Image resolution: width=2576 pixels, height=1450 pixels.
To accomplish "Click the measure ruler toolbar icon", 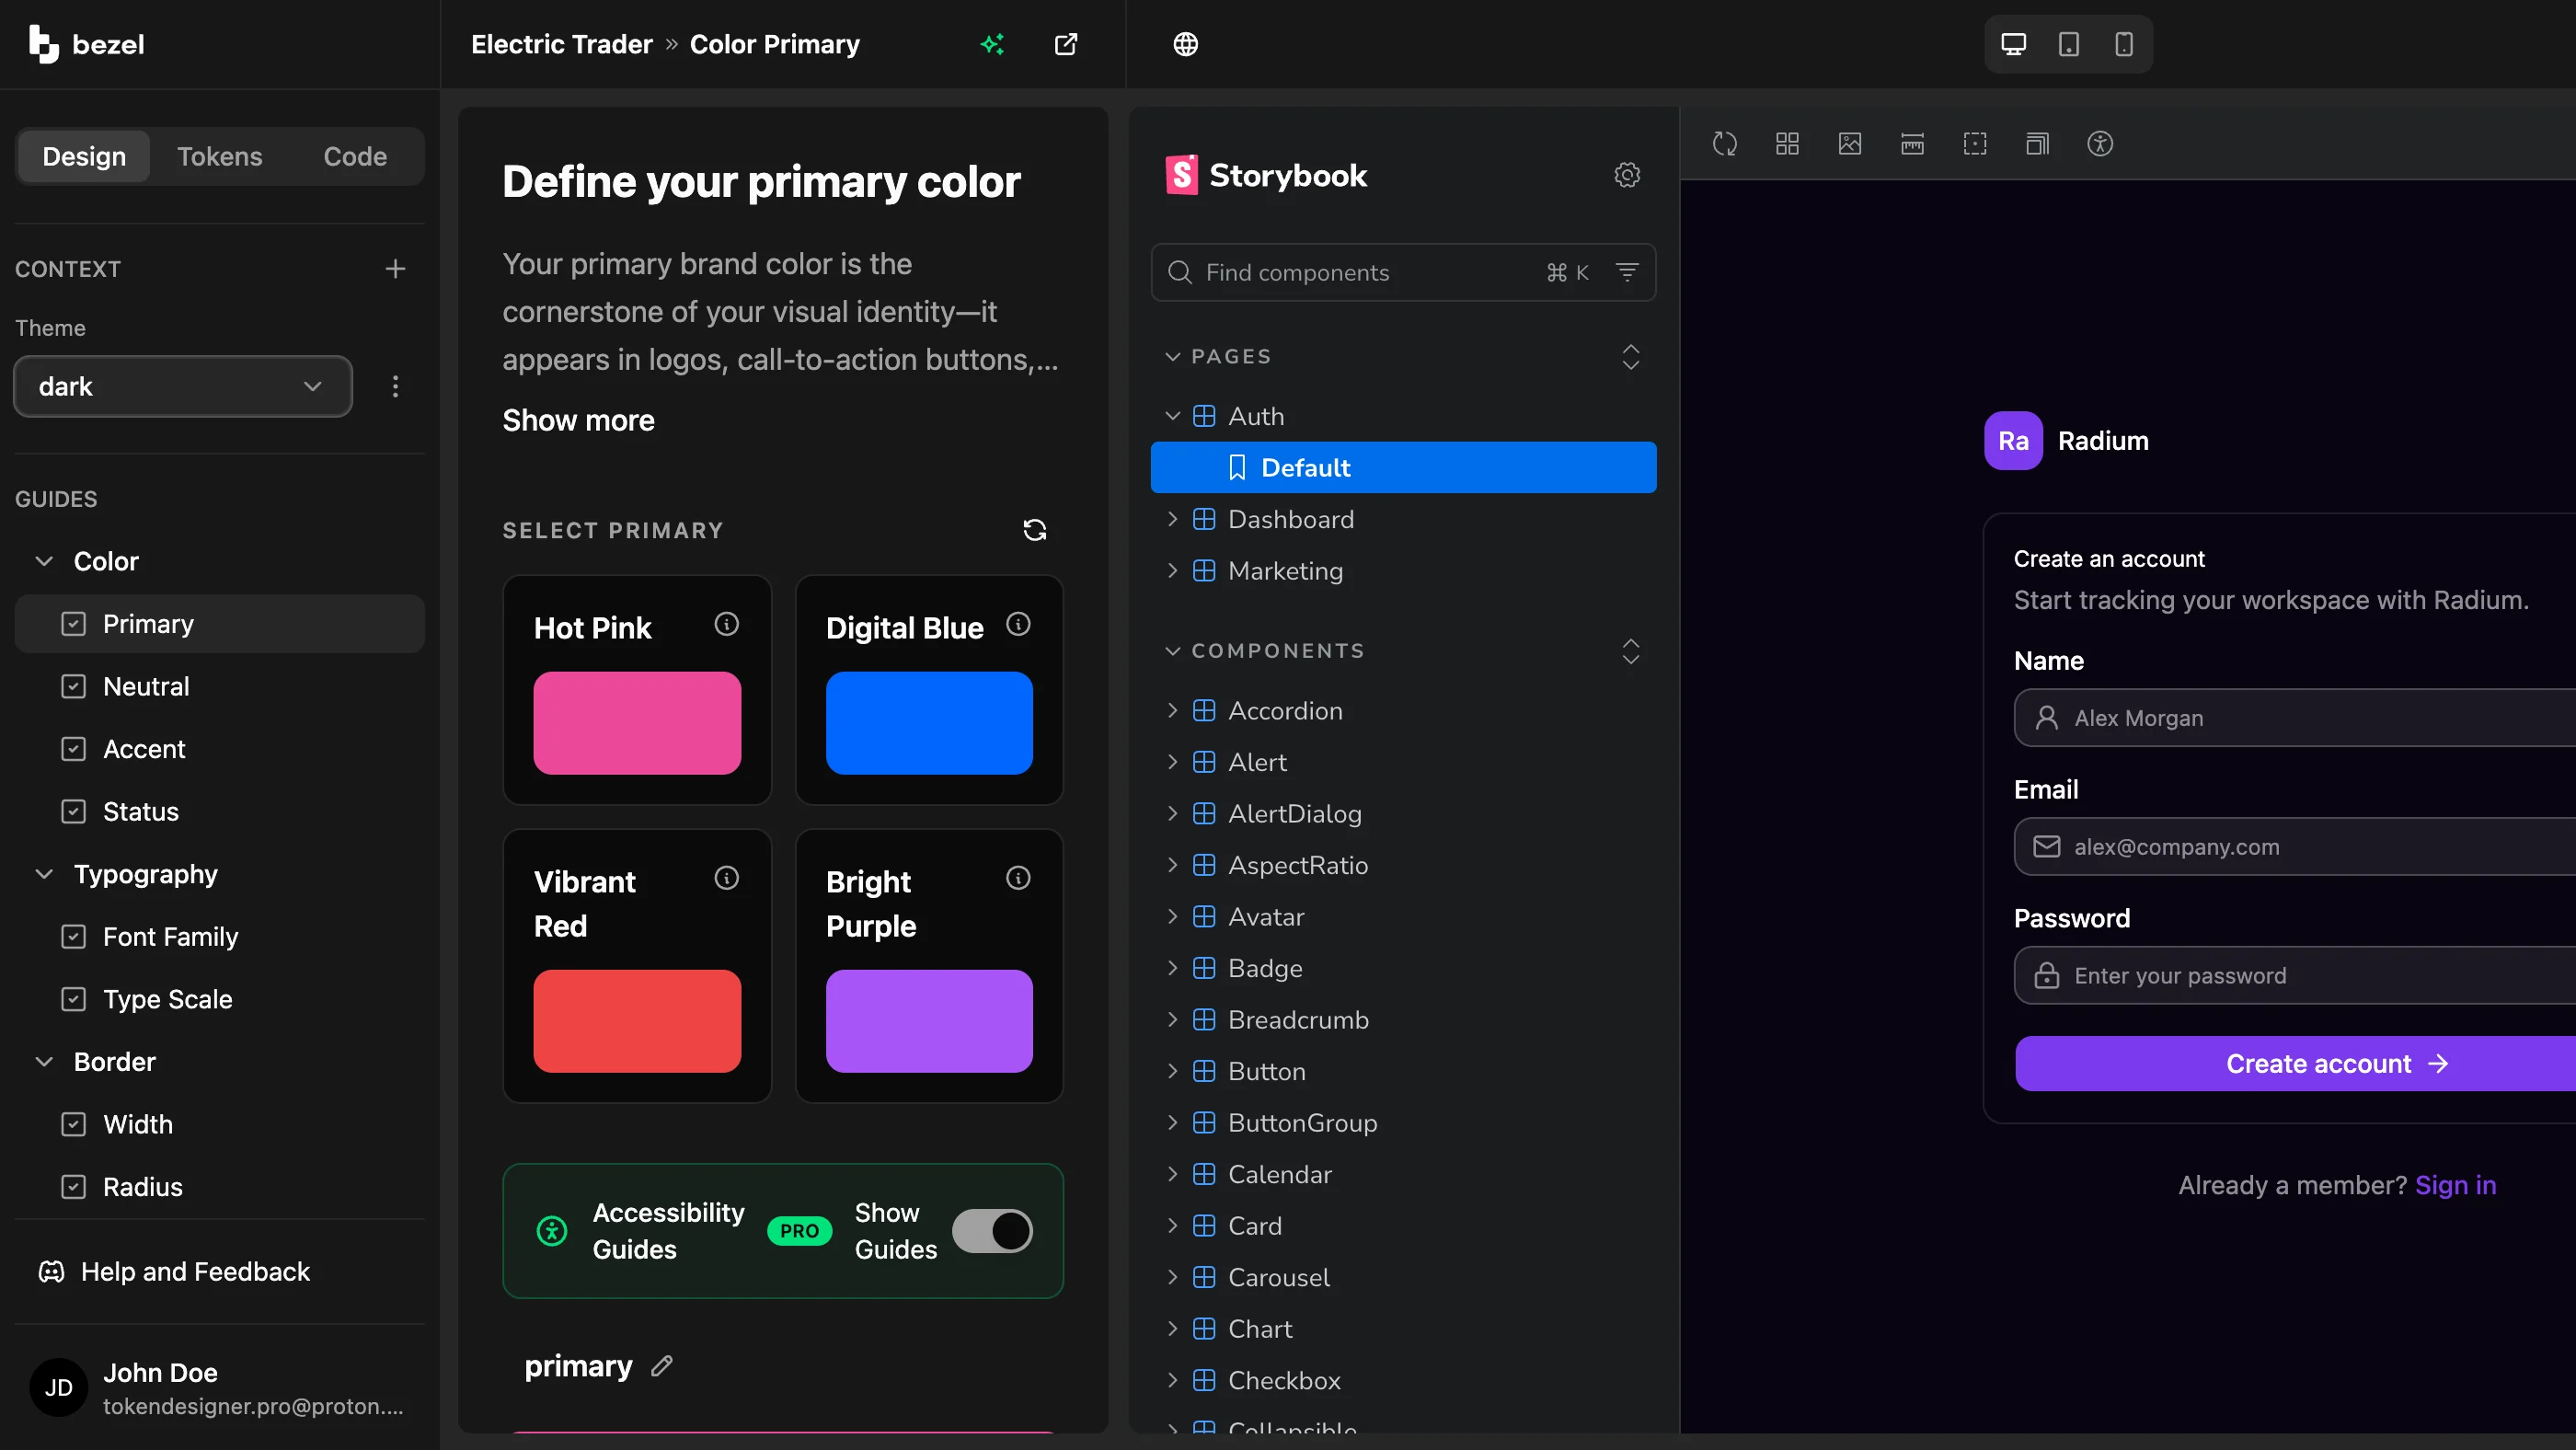I will (1912, 144).
